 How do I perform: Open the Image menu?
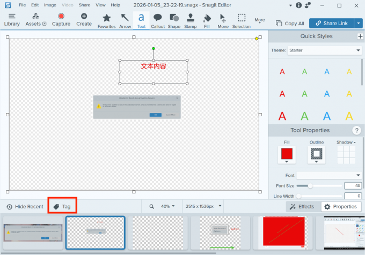point(50,5)
